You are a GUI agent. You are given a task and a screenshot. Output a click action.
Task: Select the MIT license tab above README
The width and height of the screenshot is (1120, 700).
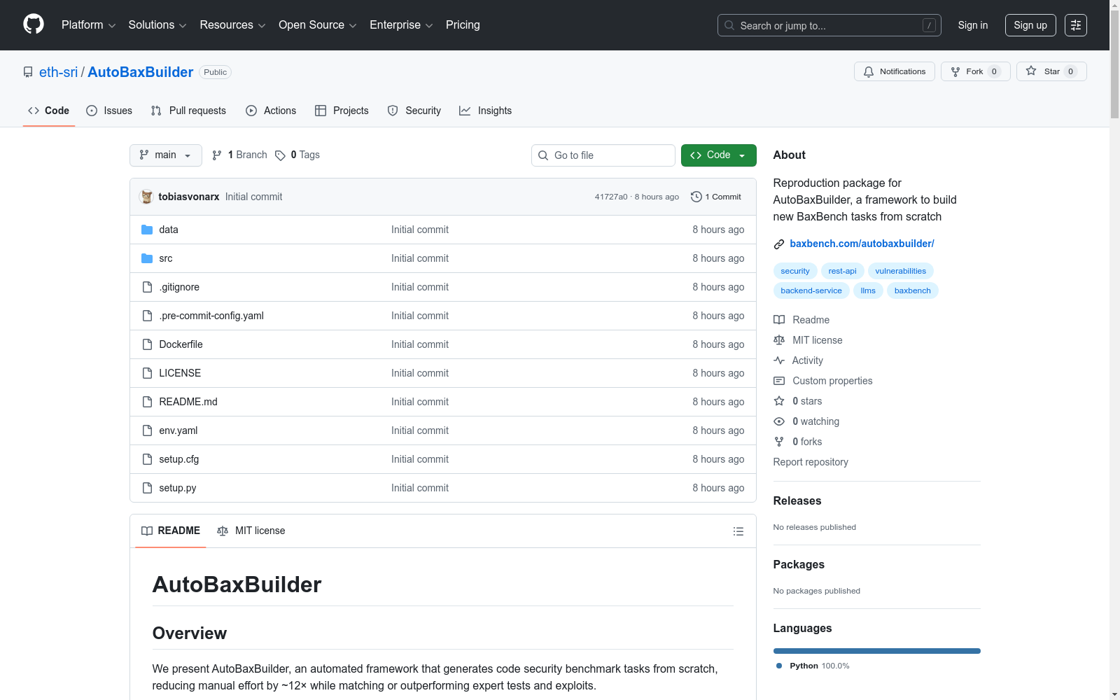pos(251,531)
